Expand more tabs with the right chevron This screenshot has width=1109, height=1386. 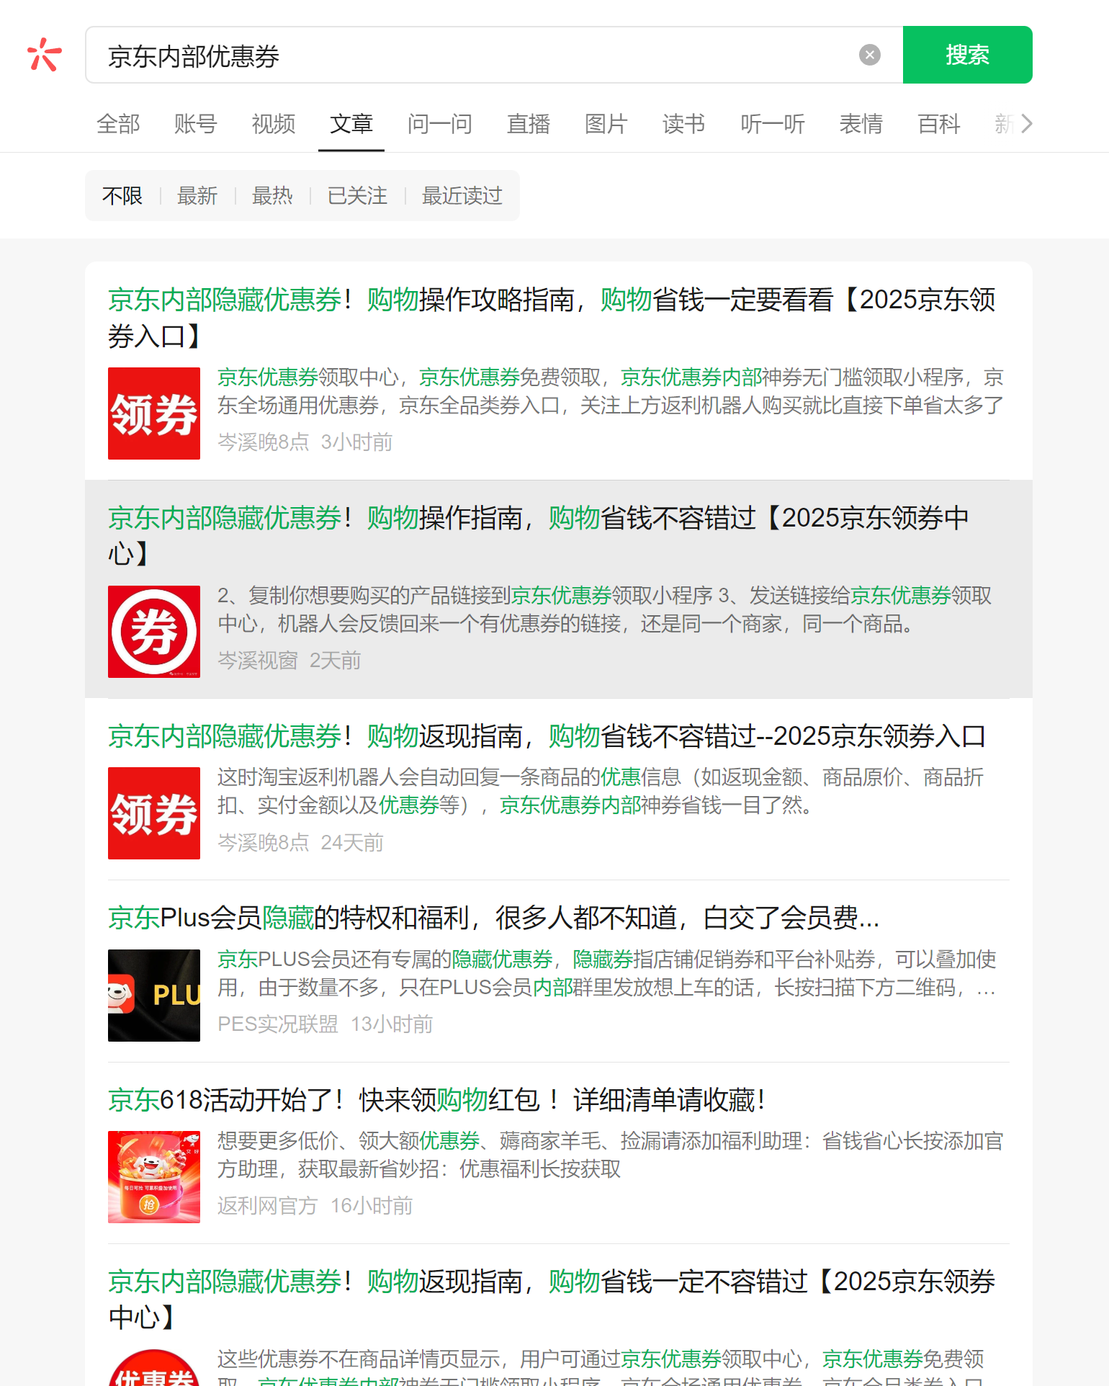click(x=1027, y=124)
